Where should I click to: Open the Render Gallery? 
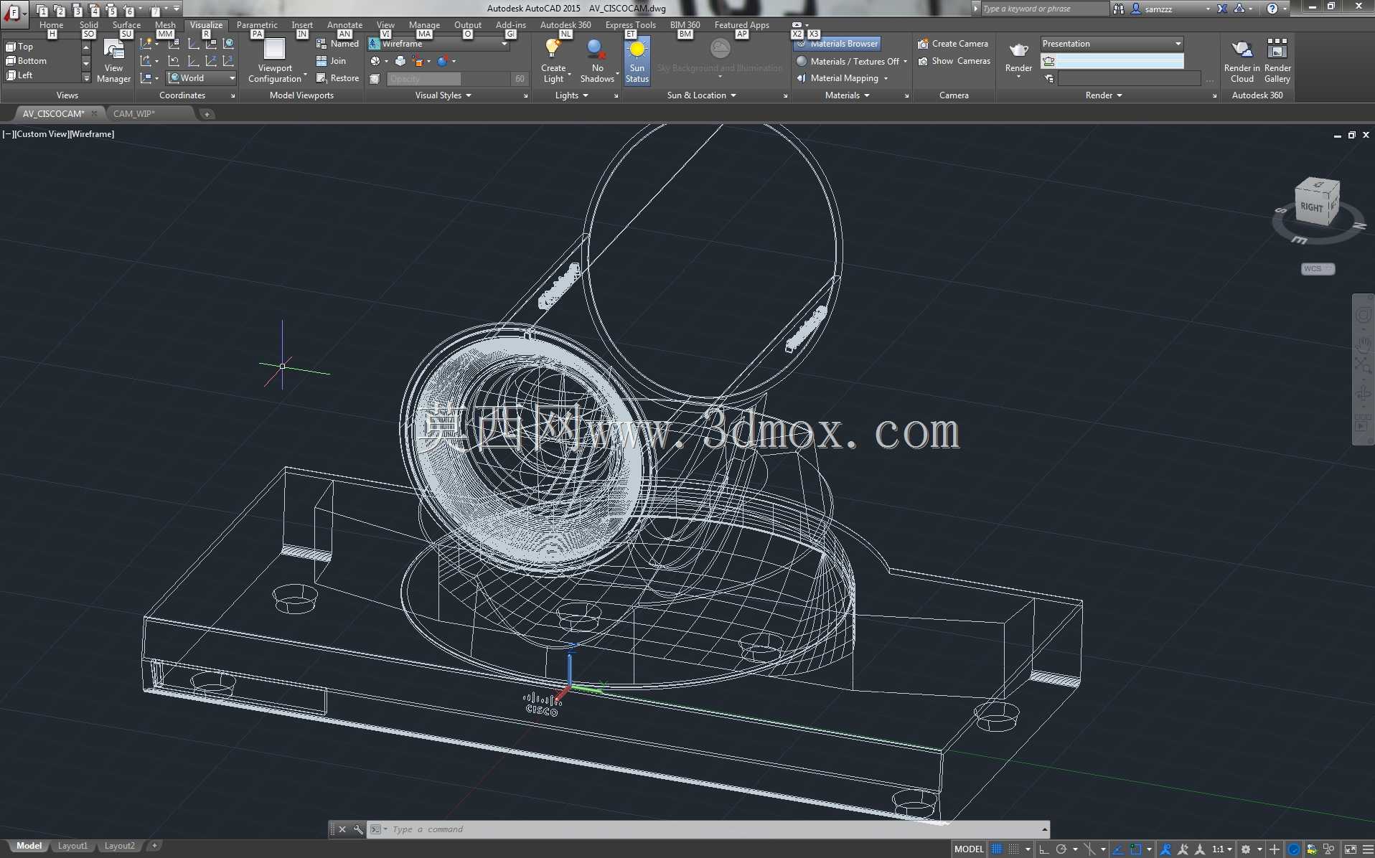tap(1277, 61)
